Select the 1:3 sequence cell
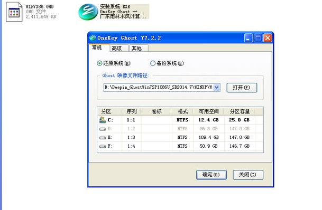This screenshot has width=322, height=210. [131, 138]
